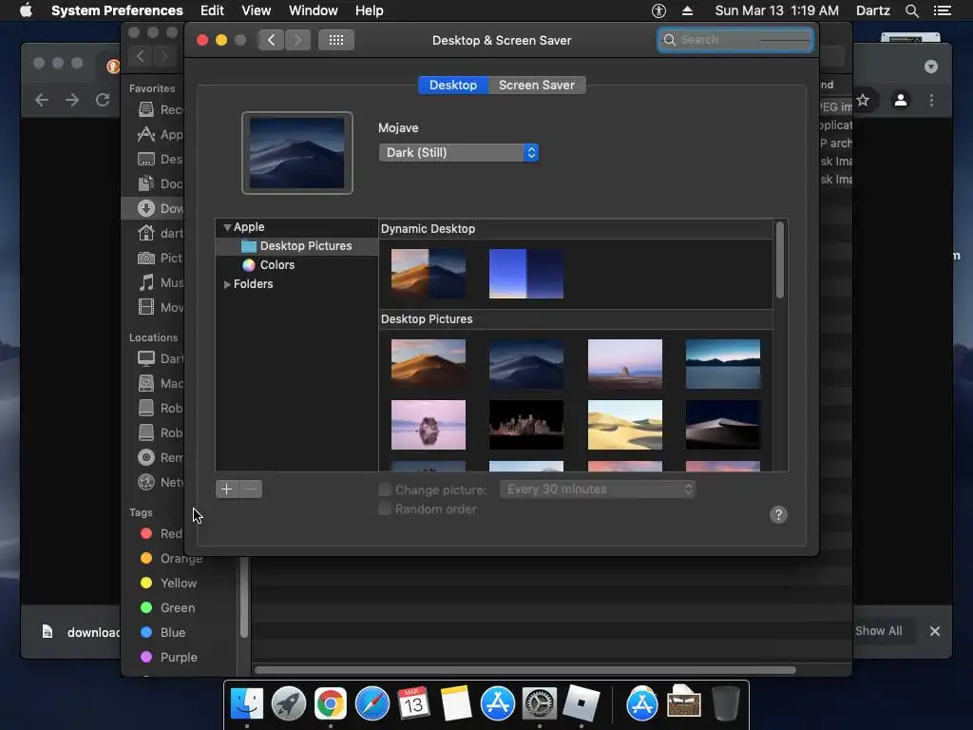Open Finder from the Dock
Screen dimensions: 973x730
247,703
